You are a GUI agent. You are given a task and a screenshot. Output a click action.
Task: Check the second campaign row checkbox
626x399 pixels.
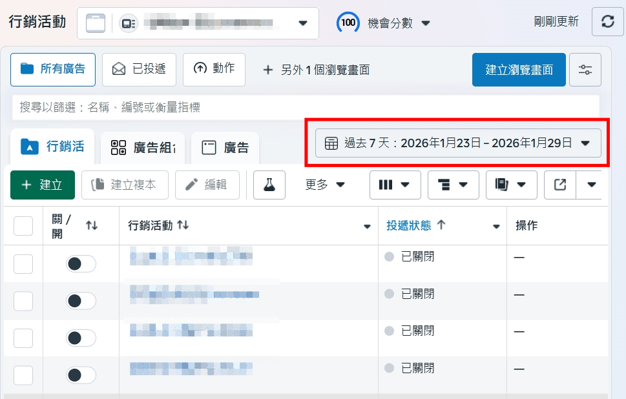(23, 300)
